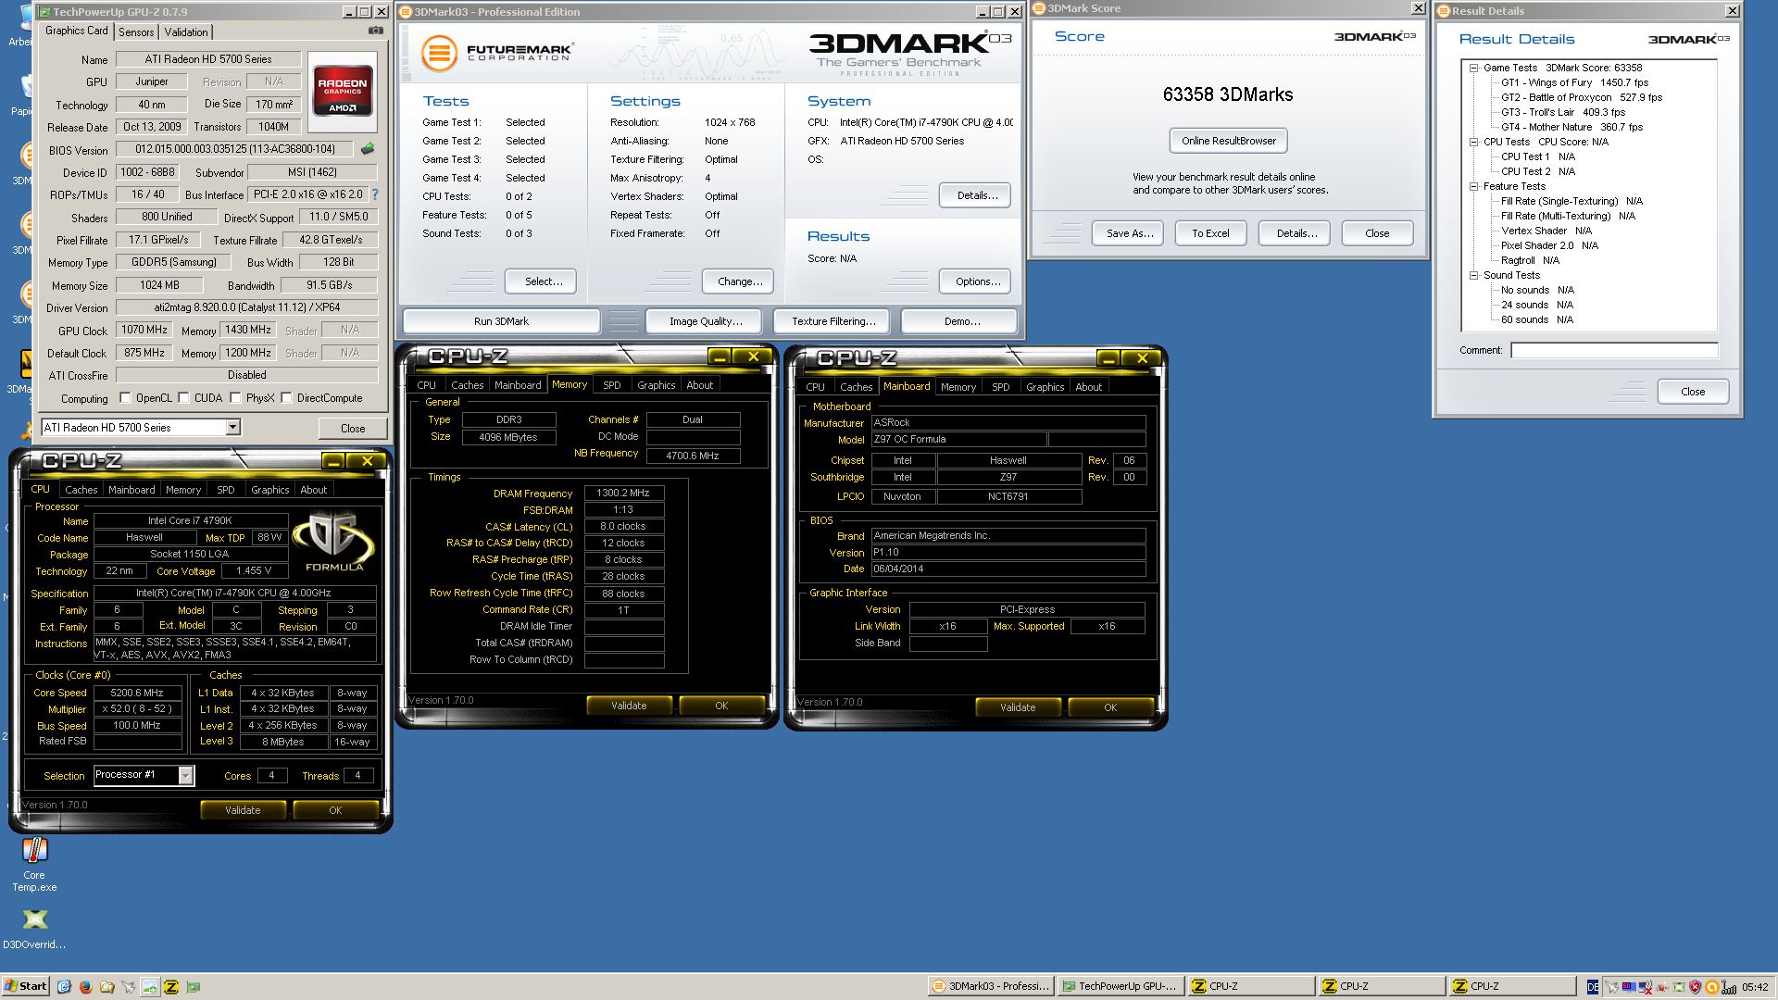Switch to TechPowerUp GPU-Z taskbar button
1778x1000 pixels.
click(1121, 986)
